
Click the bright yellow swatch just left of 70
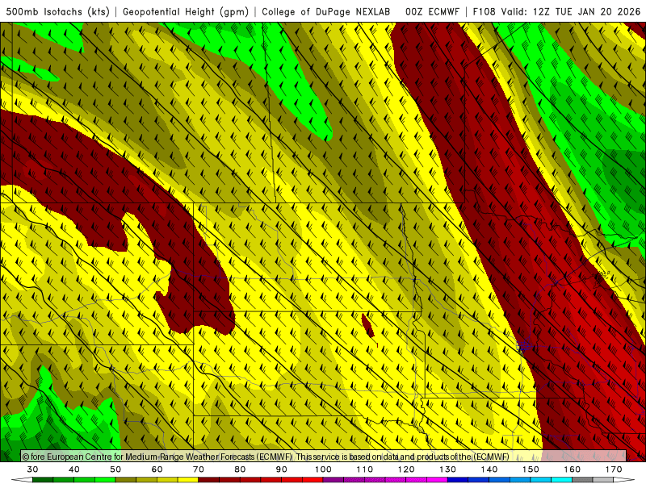(188, 479)
